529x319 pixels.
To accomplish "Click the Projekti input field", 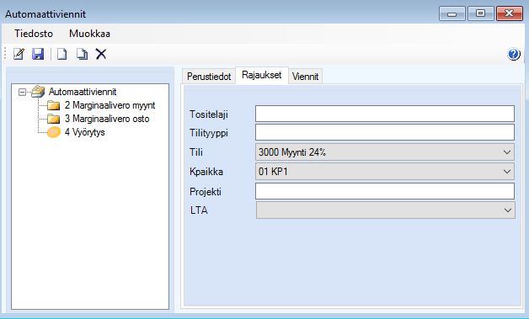I will (385, 191).
